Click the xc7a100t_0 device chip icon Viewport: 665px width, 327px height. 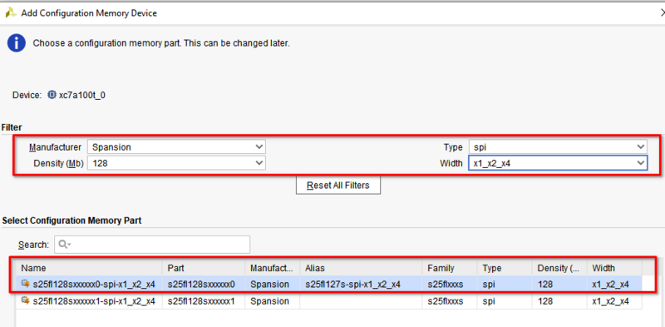[52, 95]
